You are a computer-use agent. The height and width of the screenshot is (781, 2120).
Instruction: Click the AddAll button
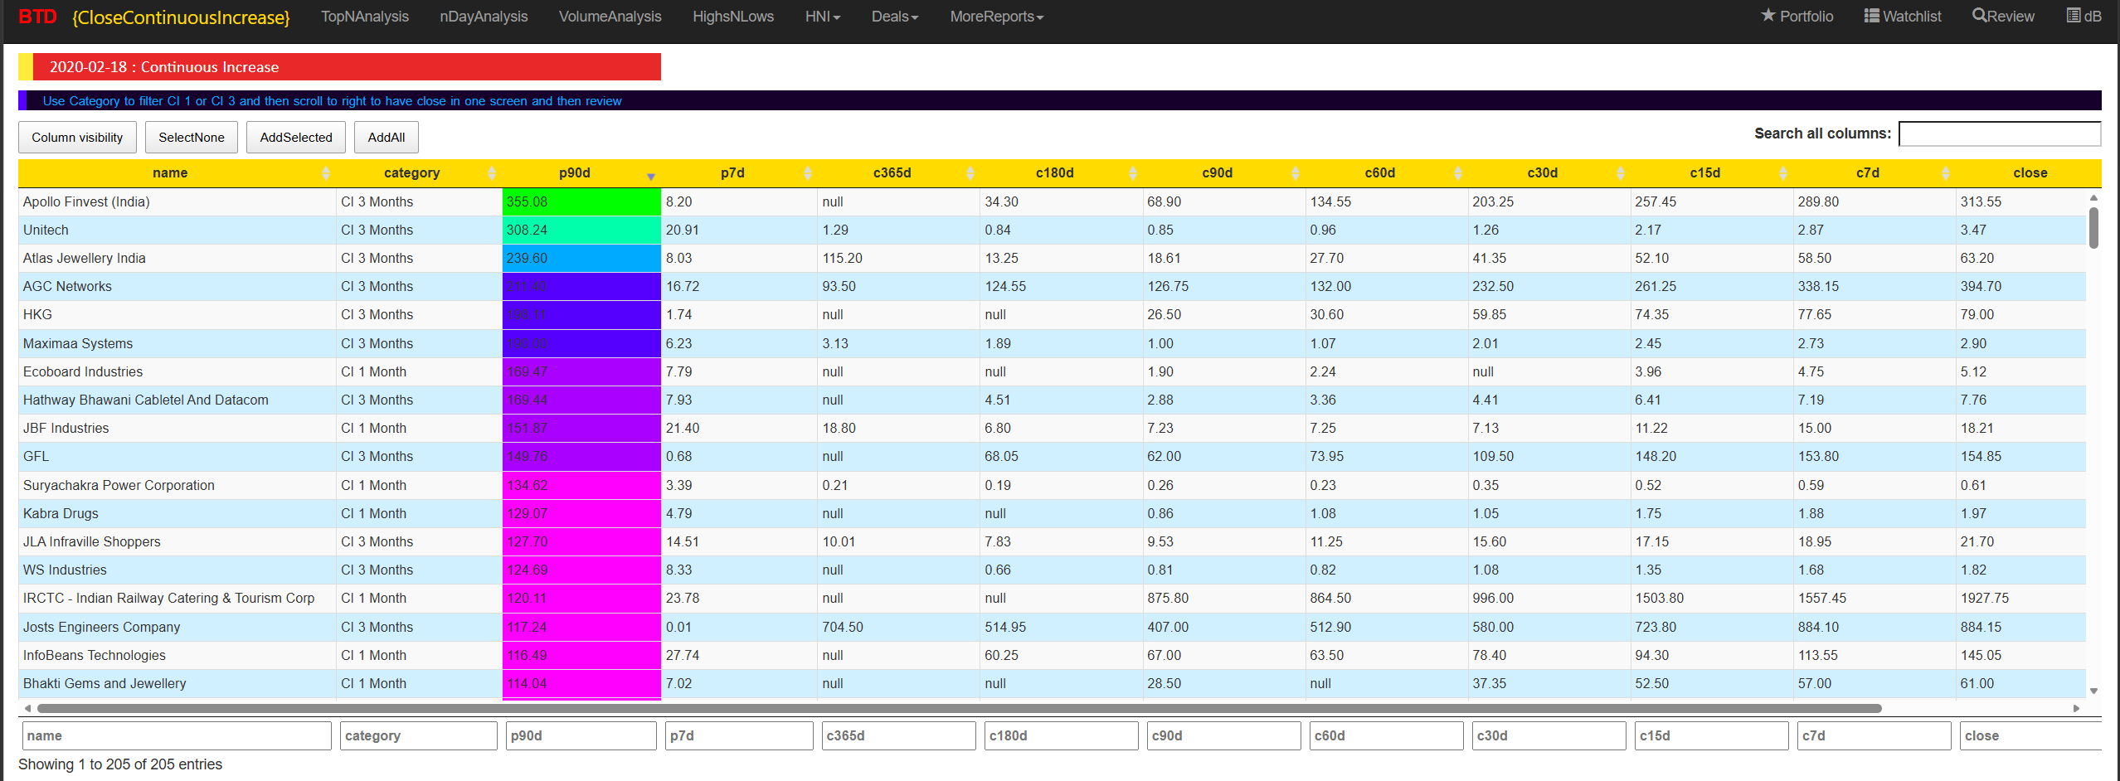(x=387, y=138)
